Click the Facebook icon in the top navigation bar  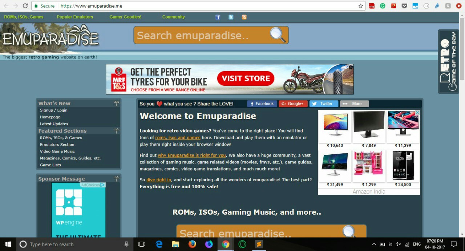coord(218,17)
